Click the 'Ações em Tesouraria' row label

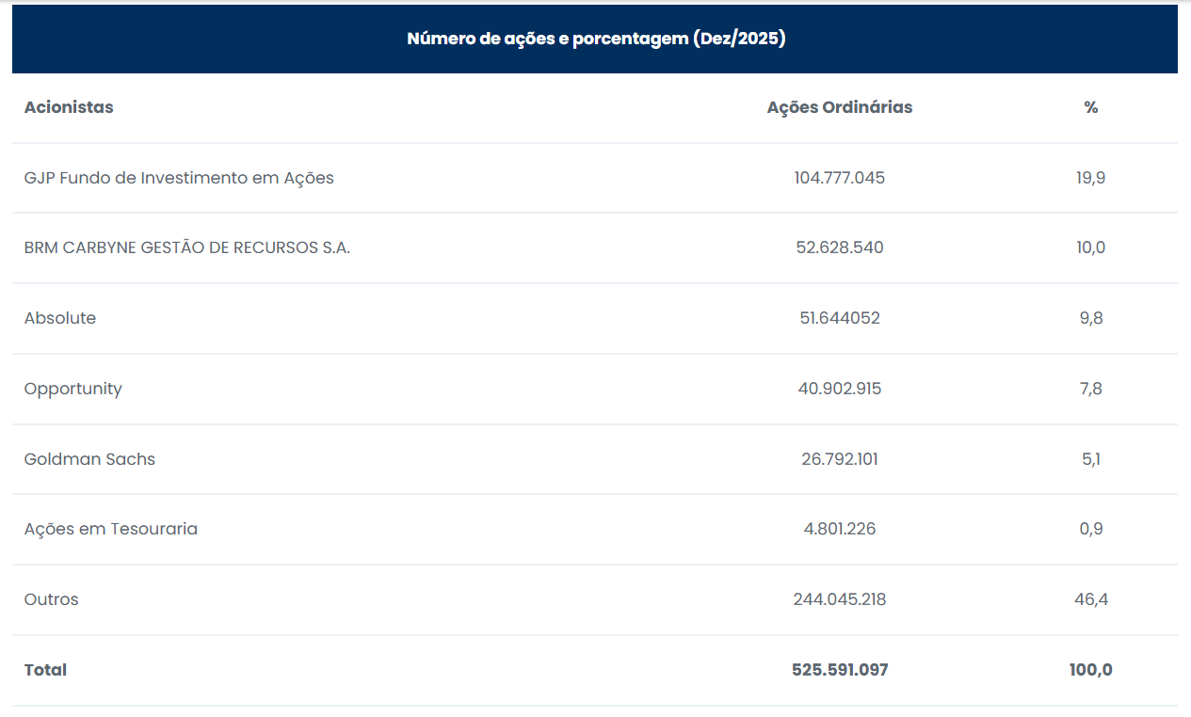[x=111, y=529]
